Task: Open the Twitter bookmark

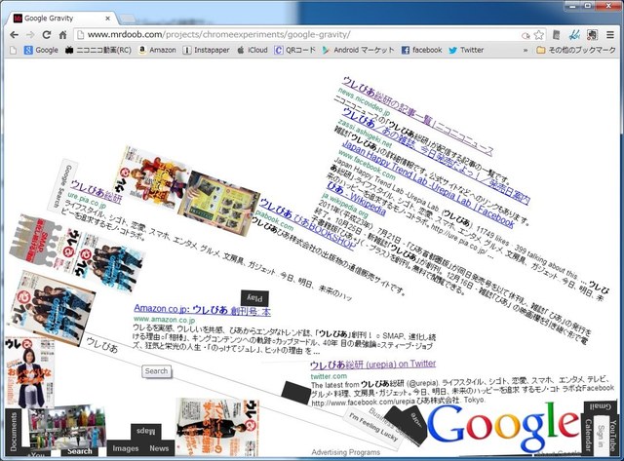Action: [x=466, y=50]
